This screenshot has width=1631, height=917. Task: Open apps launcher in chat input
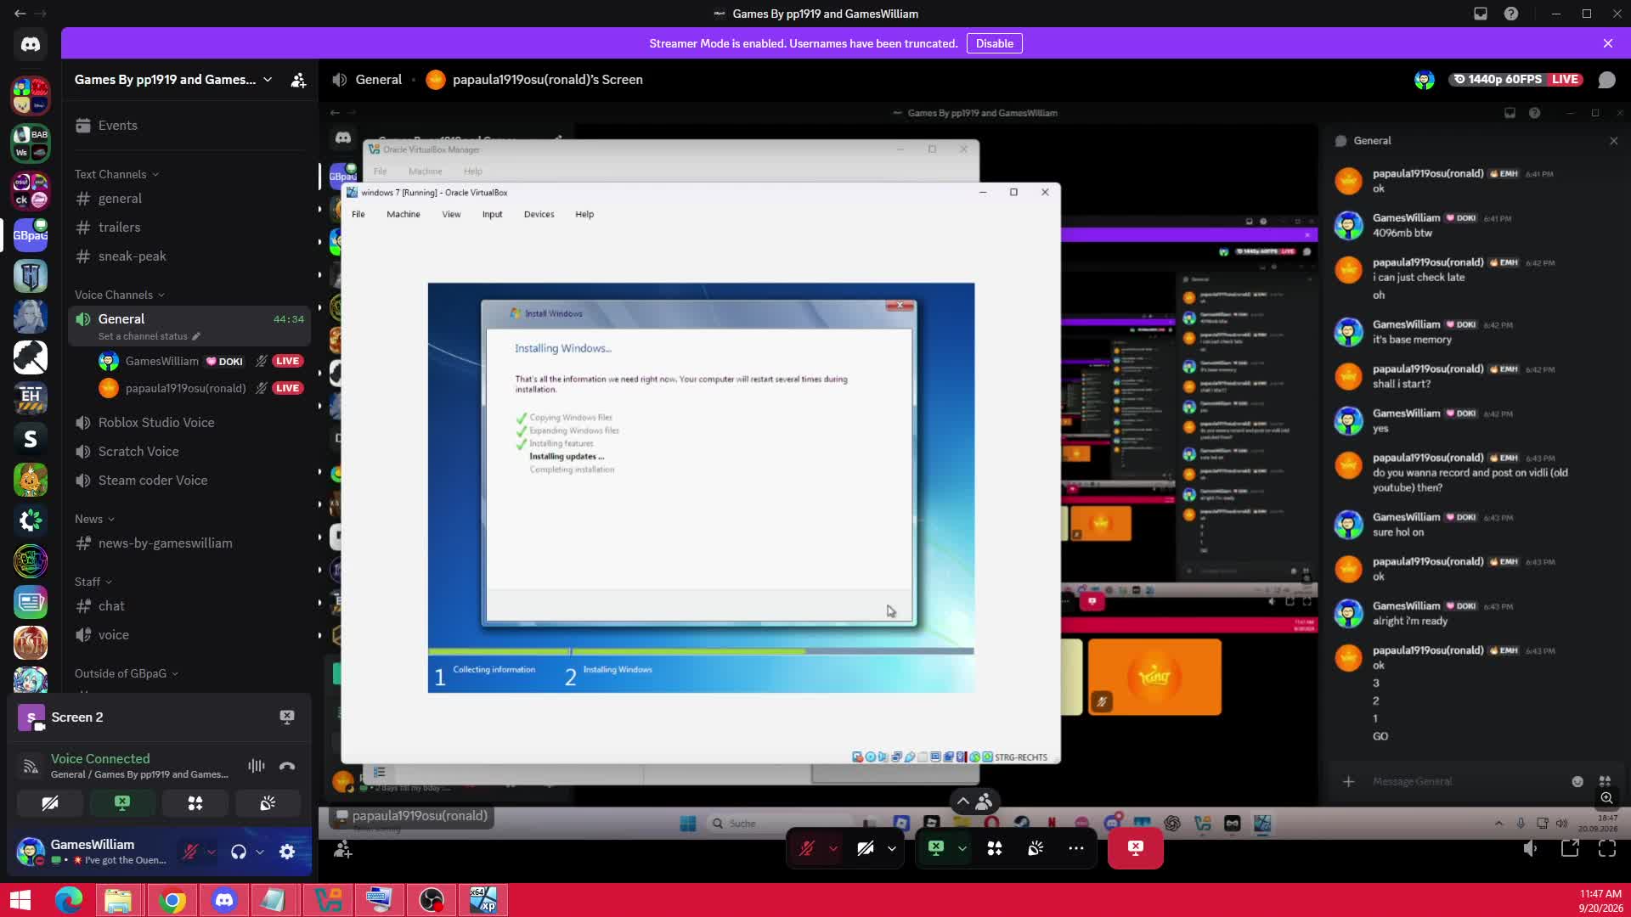pyautogui.click(x=1605, y=781)
